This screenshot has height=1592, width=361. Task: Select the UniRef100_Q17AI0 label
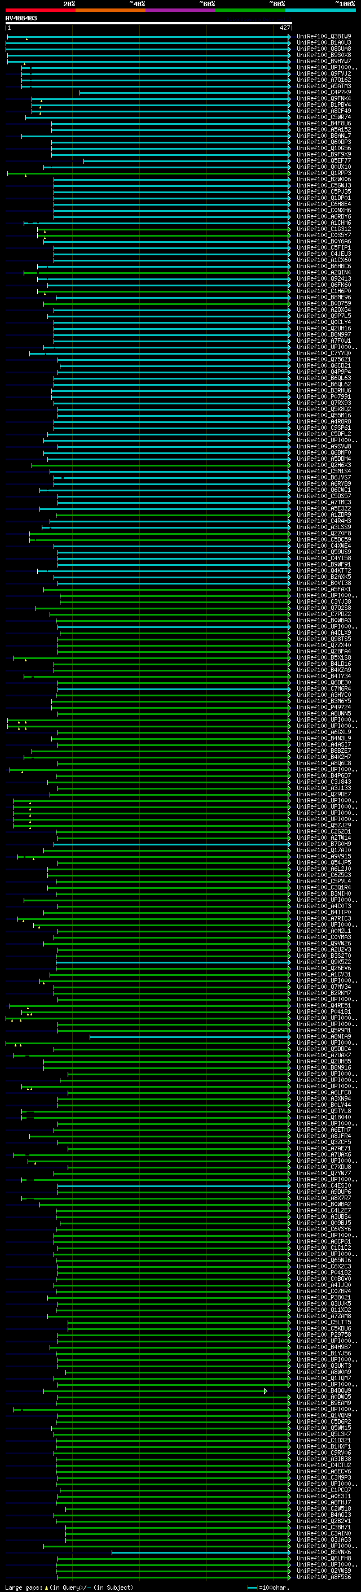click(x=324, y=850)
